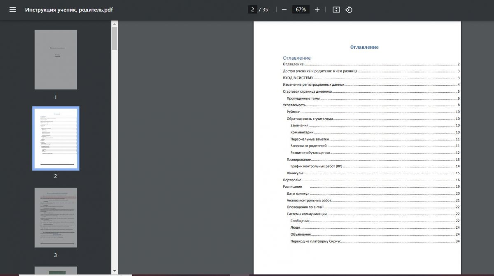This screenshot has height=276, width=494.
Task: Open page 1 thumbnail
Action: click(x=56, y=59)
